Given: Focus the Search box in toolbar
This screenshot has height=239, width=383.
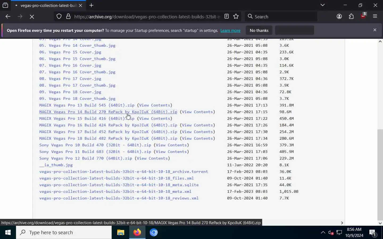Looking at the screenshot, I should (x=281, y=16).
